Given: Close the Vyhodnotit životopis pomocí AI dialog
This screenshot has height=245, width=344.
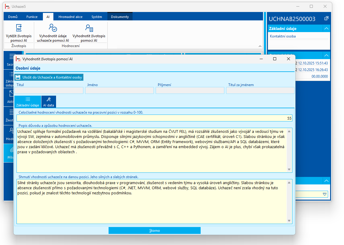Looking at the screenshot, I should click(x=289, y=59).
